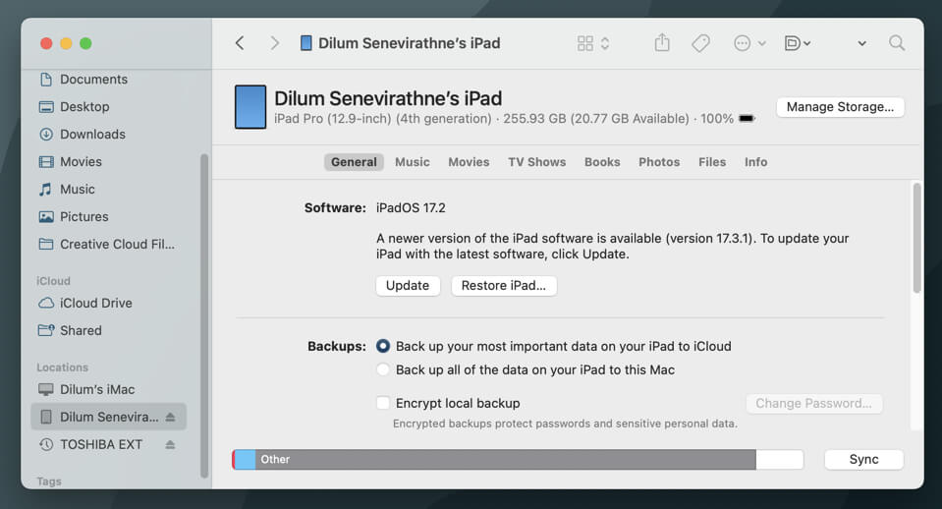Image resolution: width=942 pixels, height=509 pixels.
Task: Click the Manage Storage button
Action: point(840,107)
